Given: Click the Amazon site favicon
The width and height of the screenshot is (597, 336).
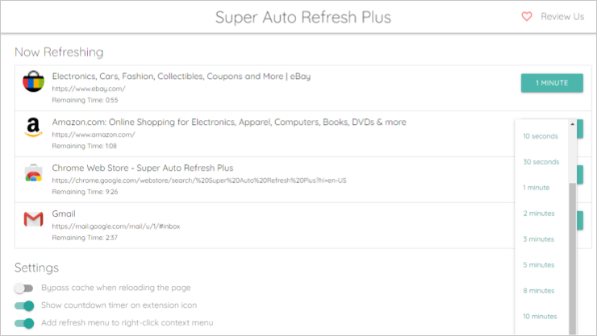Looking at the screenshot, I should click(x=33, y=128).
